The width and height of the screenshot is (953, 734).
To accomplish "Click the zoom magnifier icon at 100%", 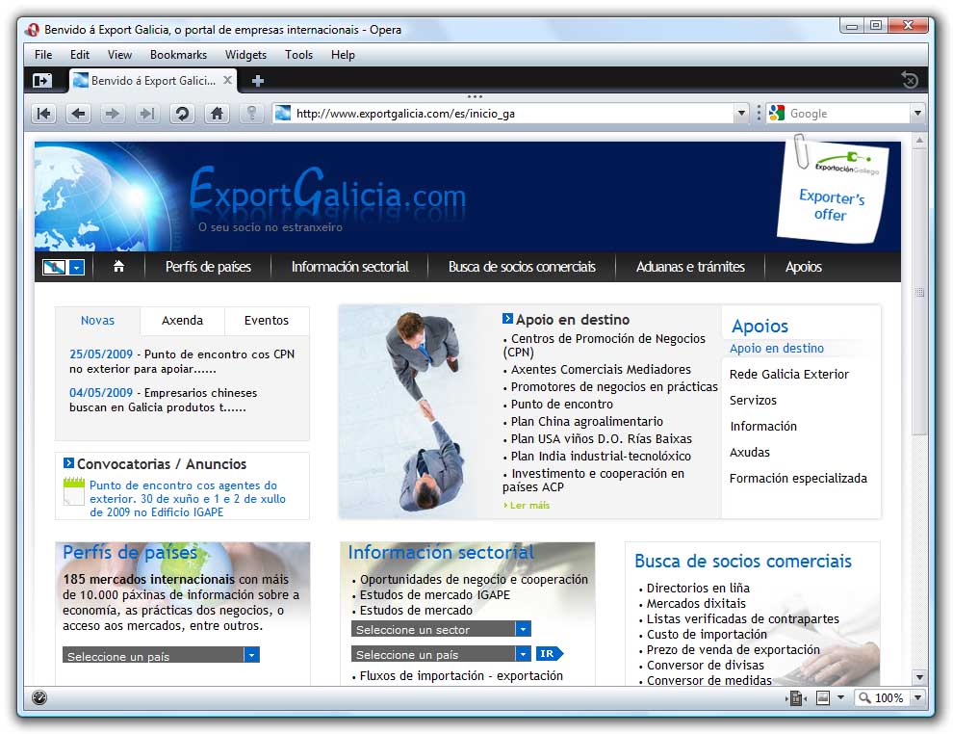I will tap(864, 698).
